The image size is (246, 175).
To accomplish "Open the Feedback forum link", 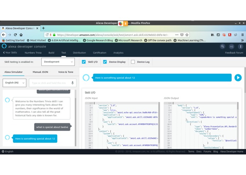I will [234, 53].
